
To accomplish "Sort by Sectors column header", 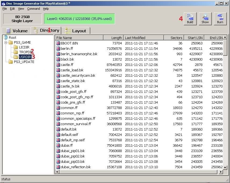I will click(x=174, y=38).
